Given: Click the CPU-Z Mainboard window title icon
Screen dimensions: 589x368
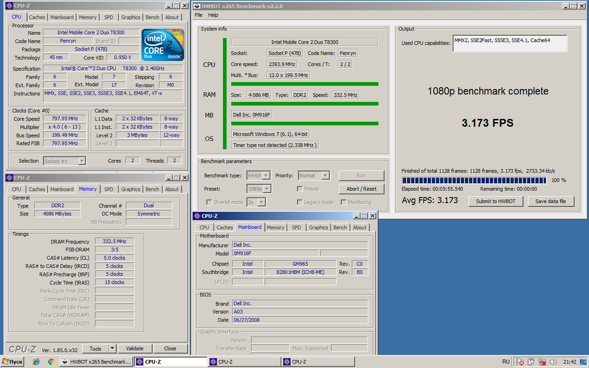Looking at the screenshot, I should pyautogui.click(x=197, y=216).
